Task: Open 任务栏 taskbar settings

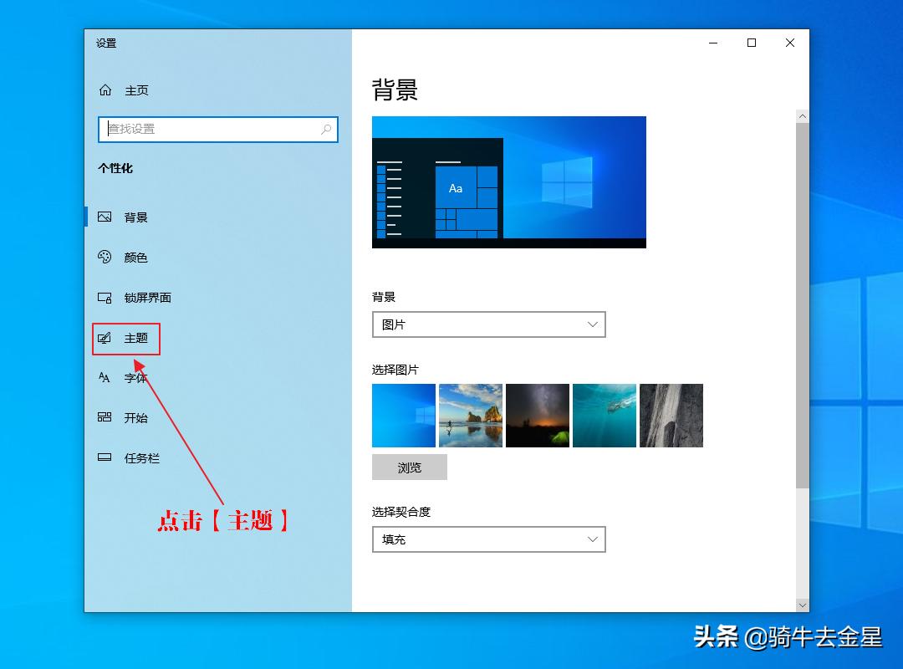Action: click(104, 458)
